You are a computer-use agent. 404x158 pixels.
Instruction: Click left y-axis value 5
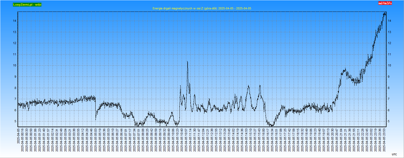pyautogui.click(x=15, y=121)
